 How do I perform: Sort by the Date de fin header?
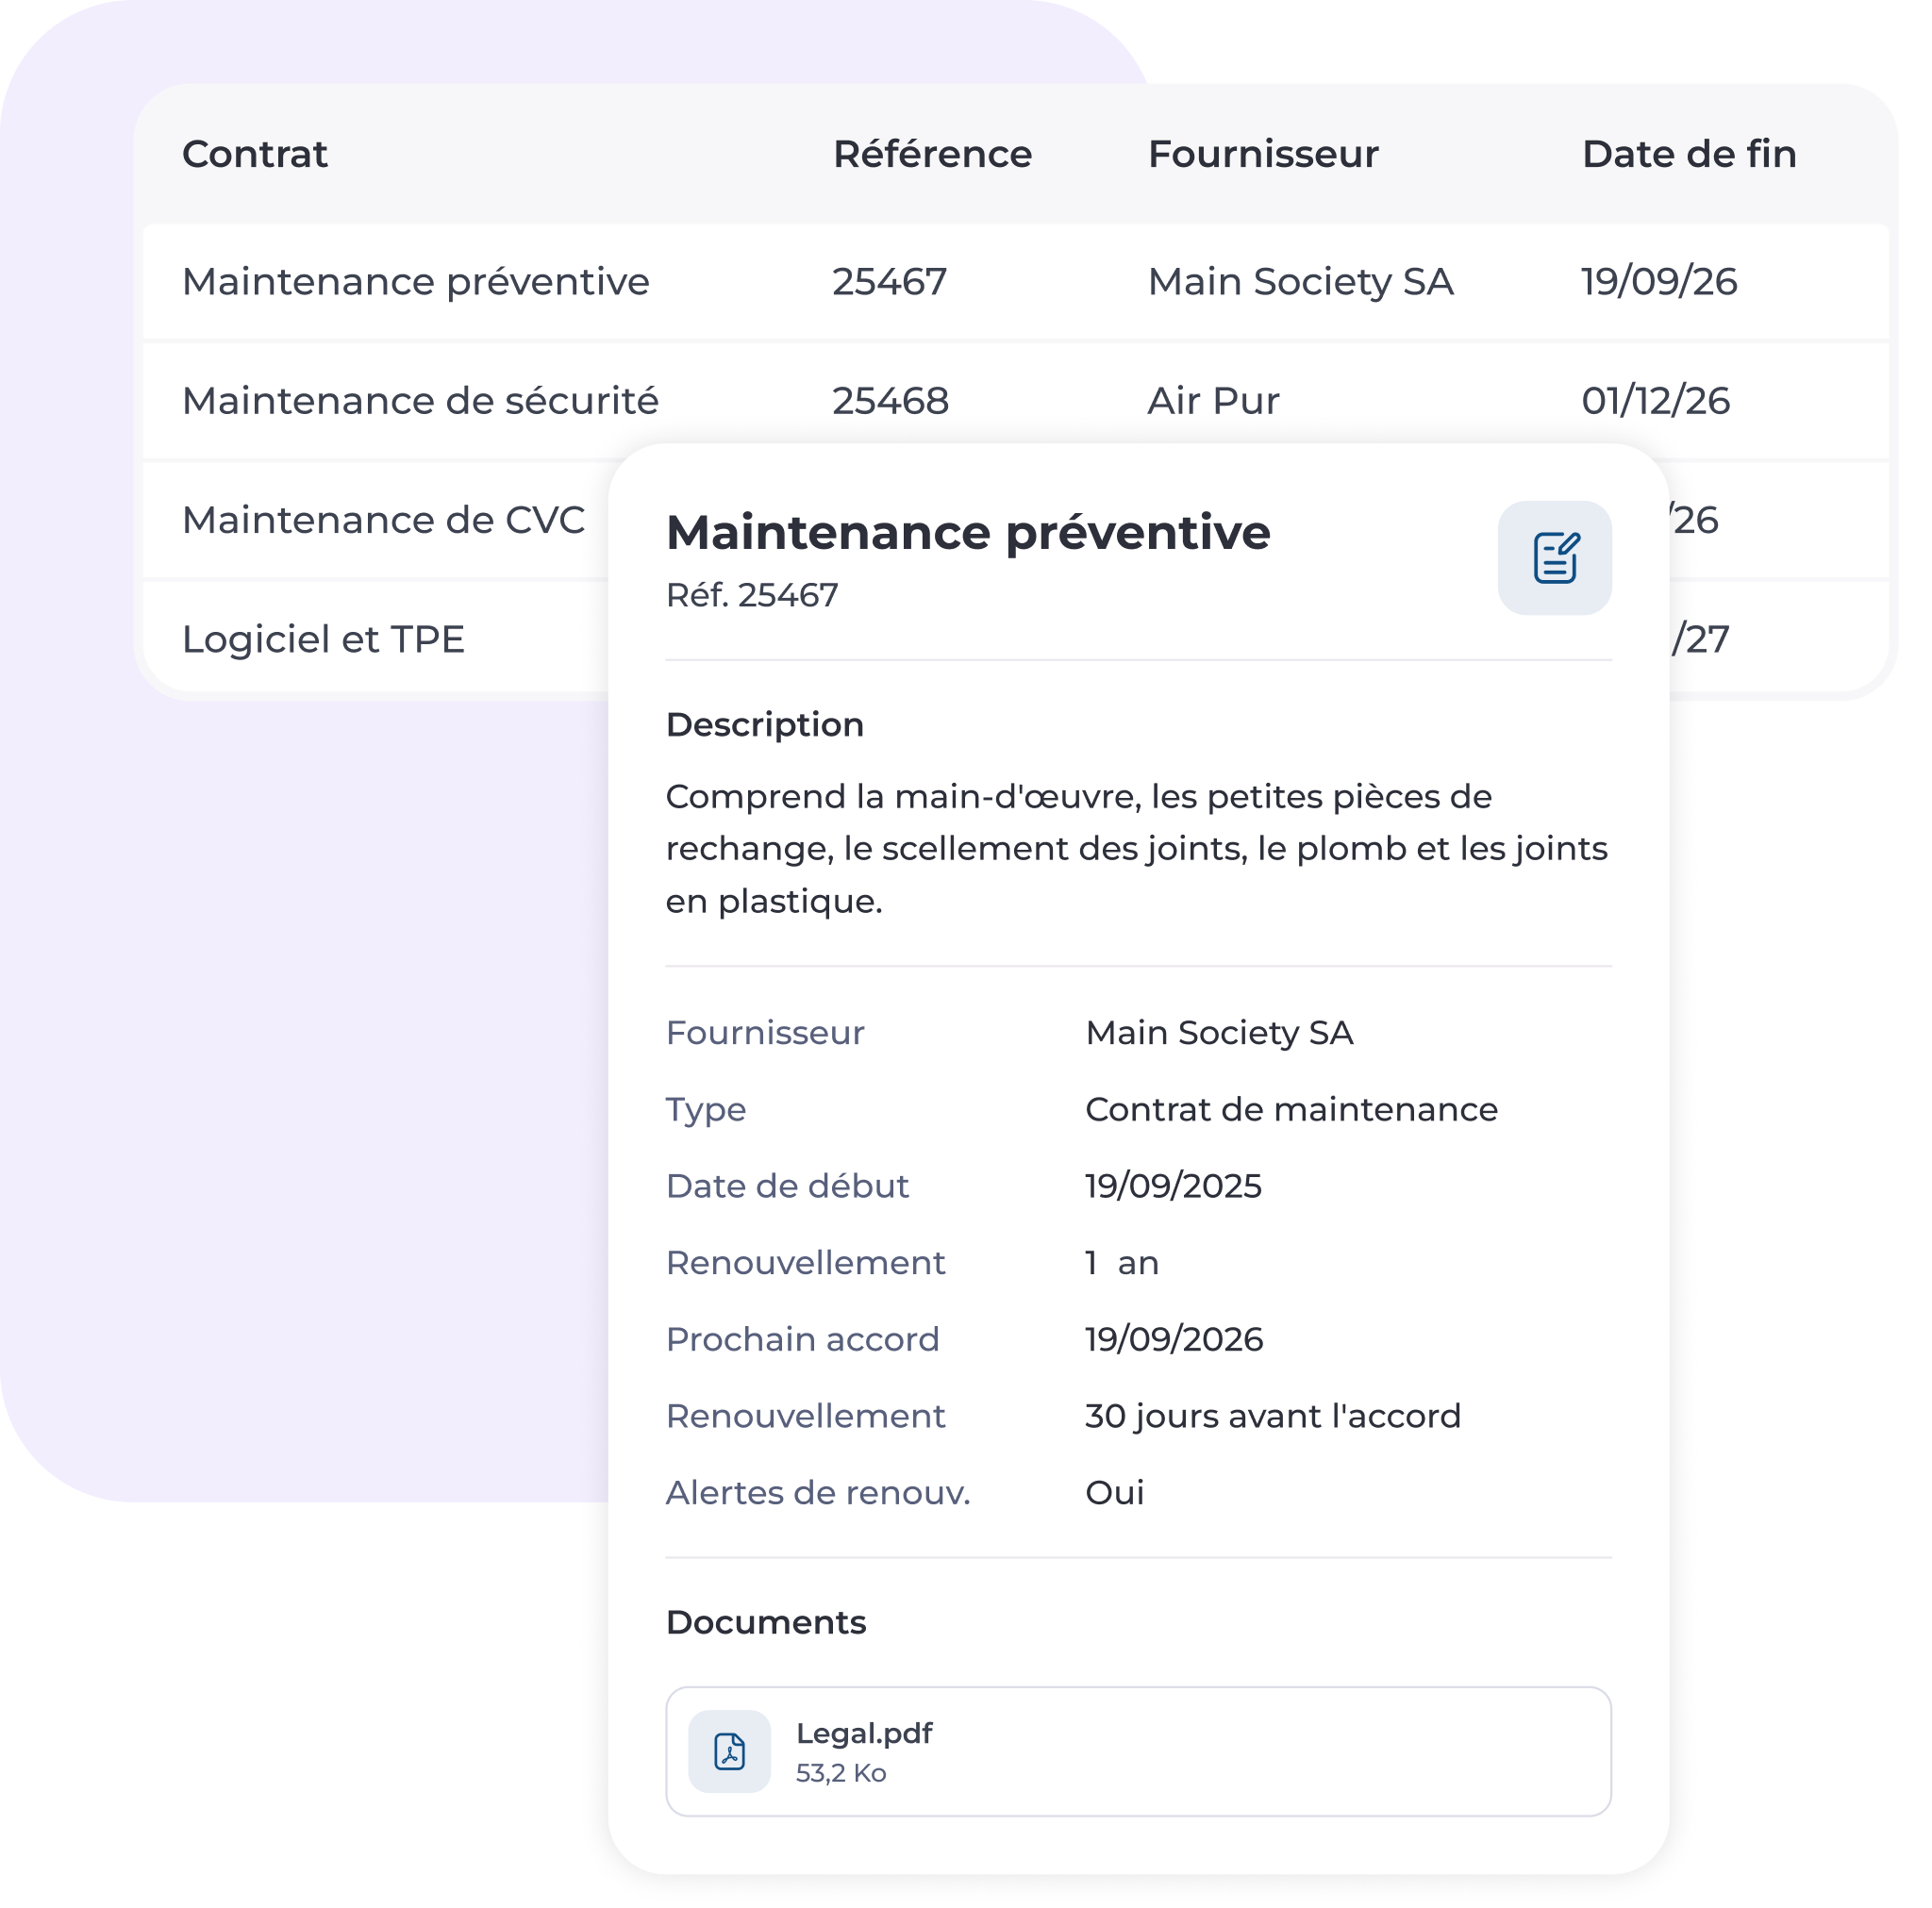(1689, 154)
